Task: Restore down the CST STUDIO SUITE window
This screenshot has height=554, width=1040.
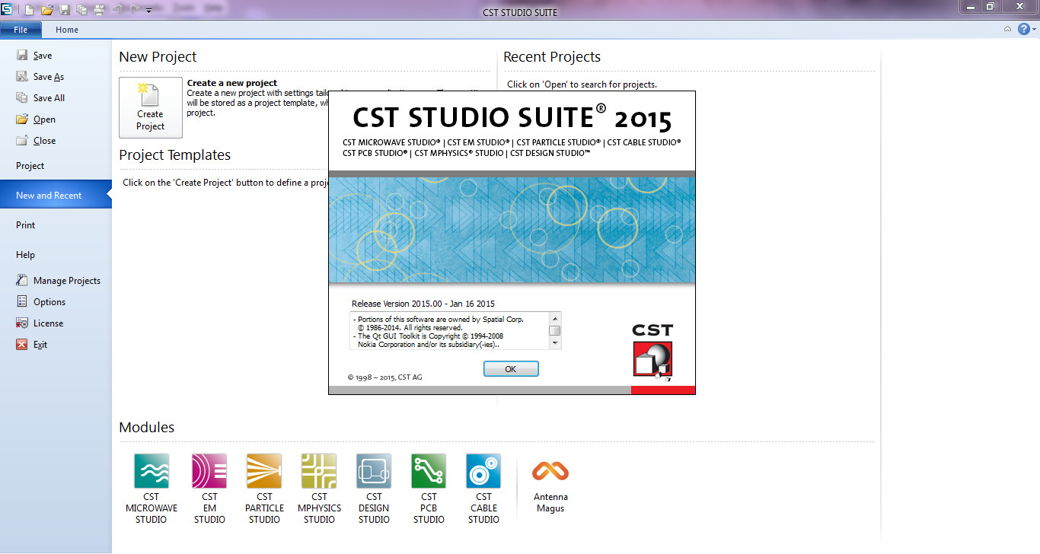Action: click(x=991, y=7)
